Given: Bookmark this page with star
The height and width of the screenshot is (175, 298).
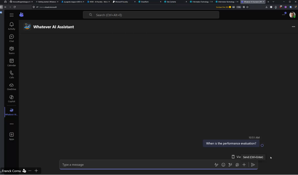Looking at the screenshot, I should pos(247,7).
